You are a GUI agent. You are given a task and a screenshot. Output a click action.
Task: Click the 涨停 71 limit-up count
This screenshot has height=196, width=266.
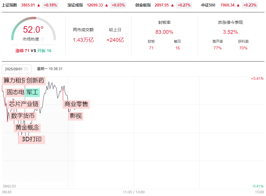click(22, 51)
